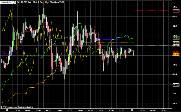
Task: Click the Day High 79.49 text
Action: click(47, 2)
